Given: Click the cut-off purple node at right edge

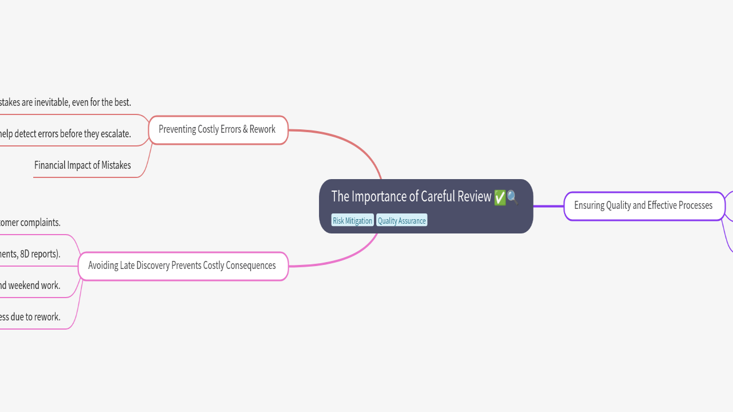Looking at the screenshot, I should coord(729,206).
